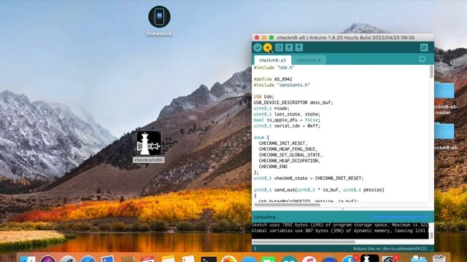Click the "Arduino Uno on /dev/cu.usbmodemFA131" board label
Image resolution: width=467 pixels, height=262 pixels.
tap(390, 249)
